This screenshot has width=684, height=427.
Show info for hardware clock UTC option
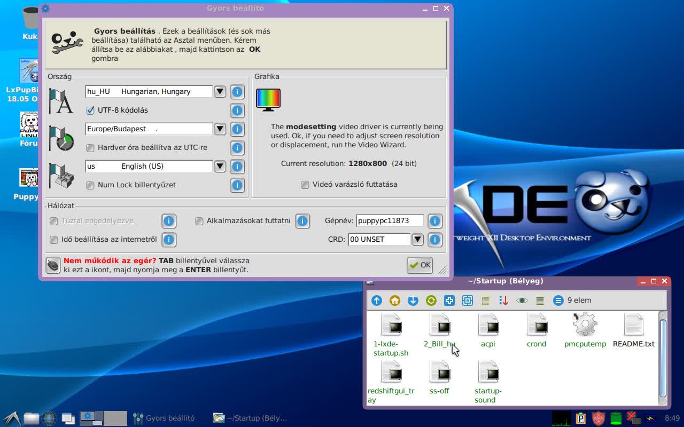click(x=237, y=148)
